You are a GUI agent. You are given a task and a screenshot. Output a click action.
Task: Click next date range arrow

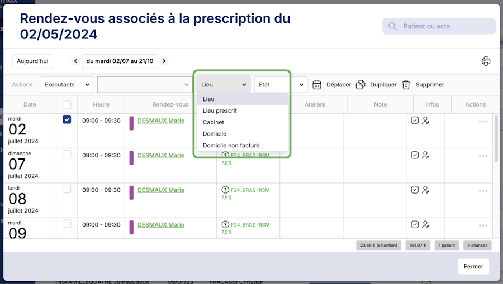pos(164,61)
